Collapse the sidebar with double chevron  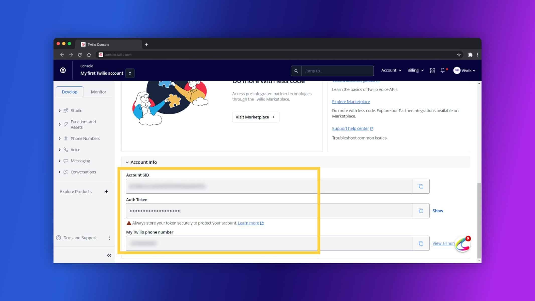(x=109, y=255)
